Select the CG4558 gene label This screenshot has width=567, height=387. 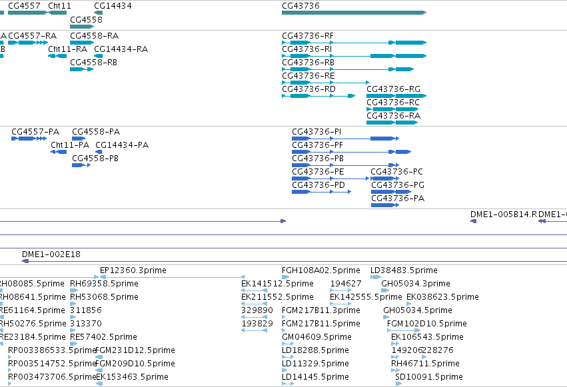coord(87,20)
